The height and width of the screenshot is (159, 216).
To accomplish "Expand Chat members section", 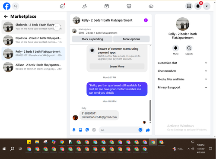I will click(182, 71).
